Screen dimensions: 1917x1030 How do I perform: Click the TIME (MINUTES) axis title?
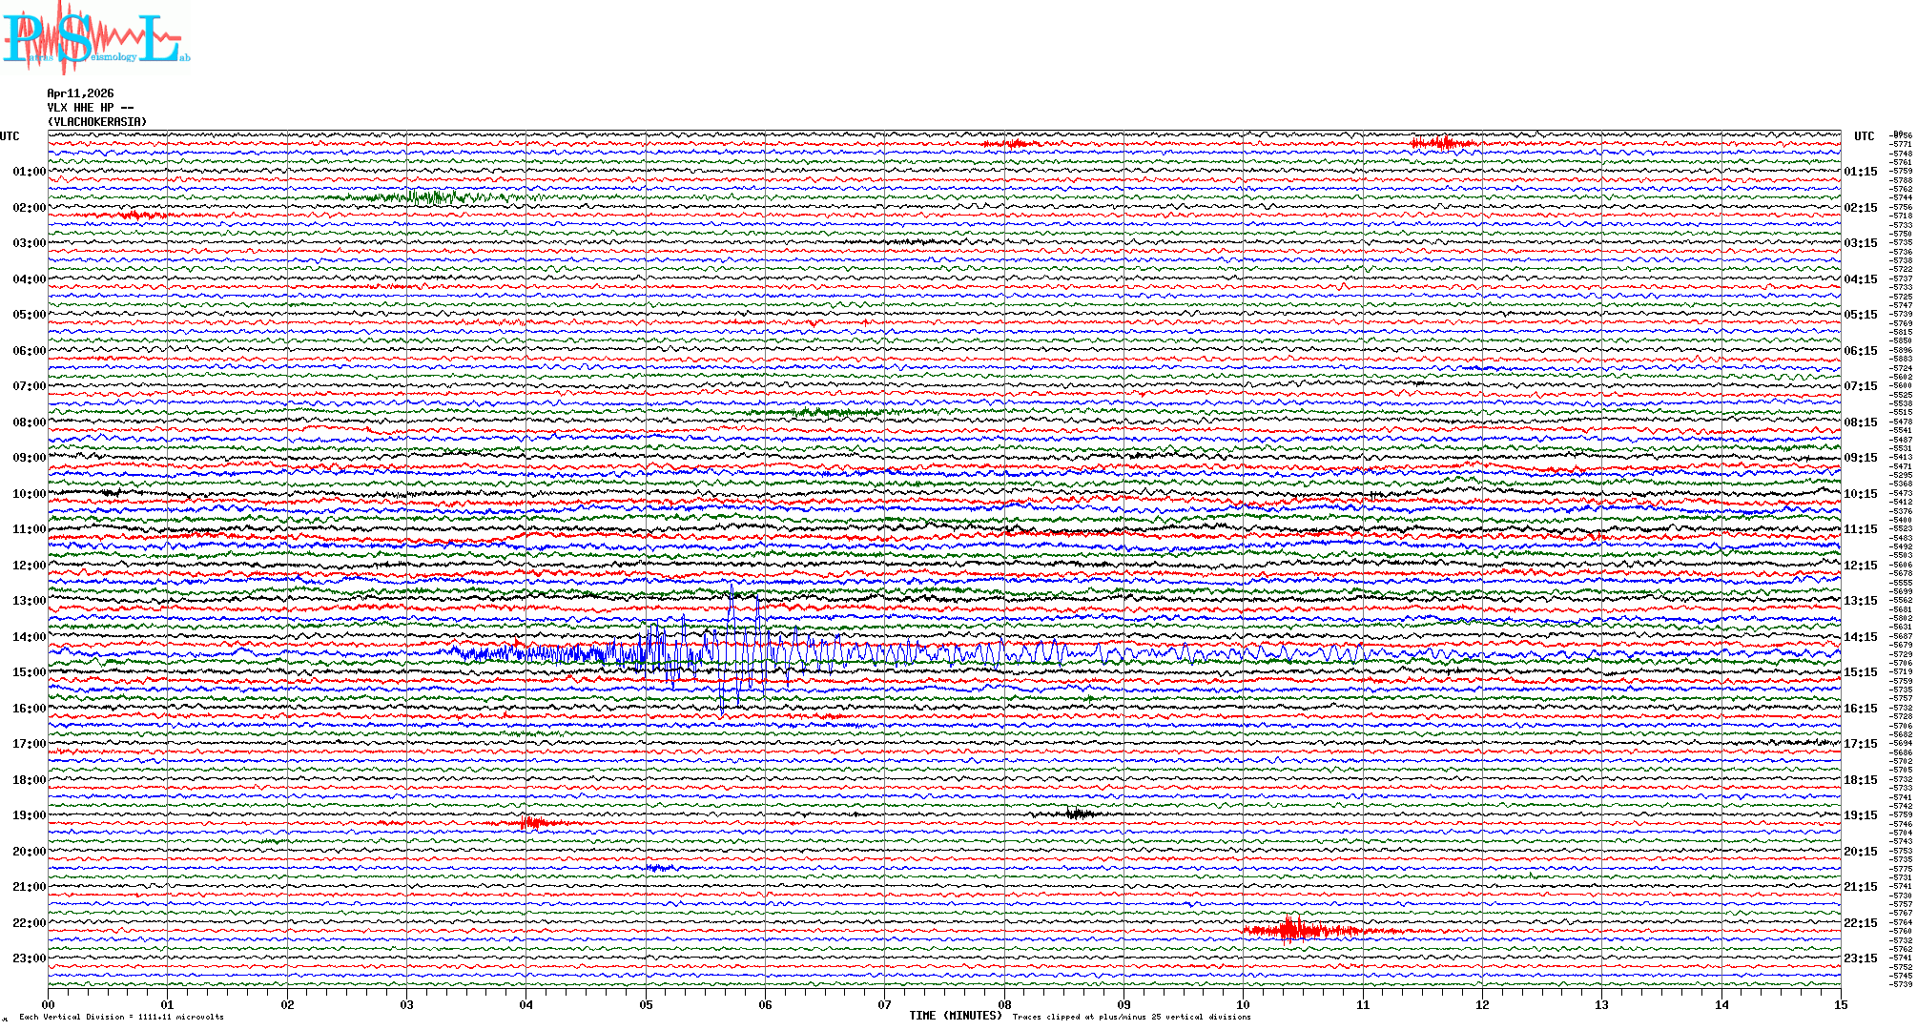(x=955, y=1016)
